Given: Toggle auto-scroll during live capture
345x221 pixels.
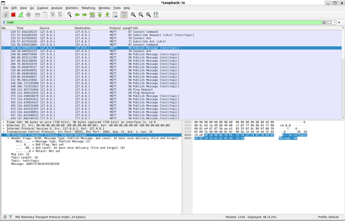Looking at the screenshot, I should [x=115, y=15].
